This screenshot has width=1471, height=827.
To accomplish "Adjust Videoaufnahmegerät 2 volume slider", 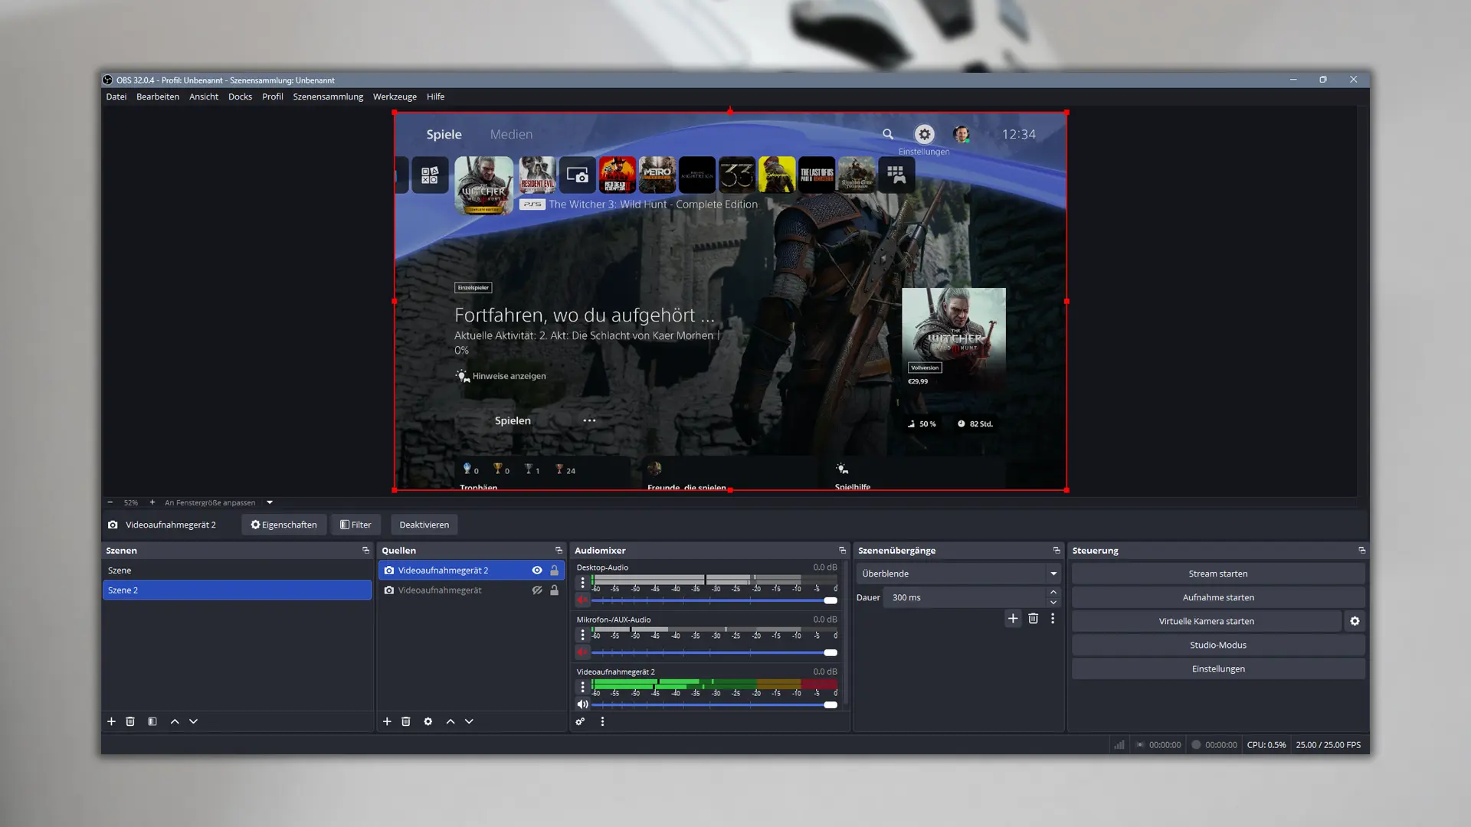I will click(x=831, y=705).
